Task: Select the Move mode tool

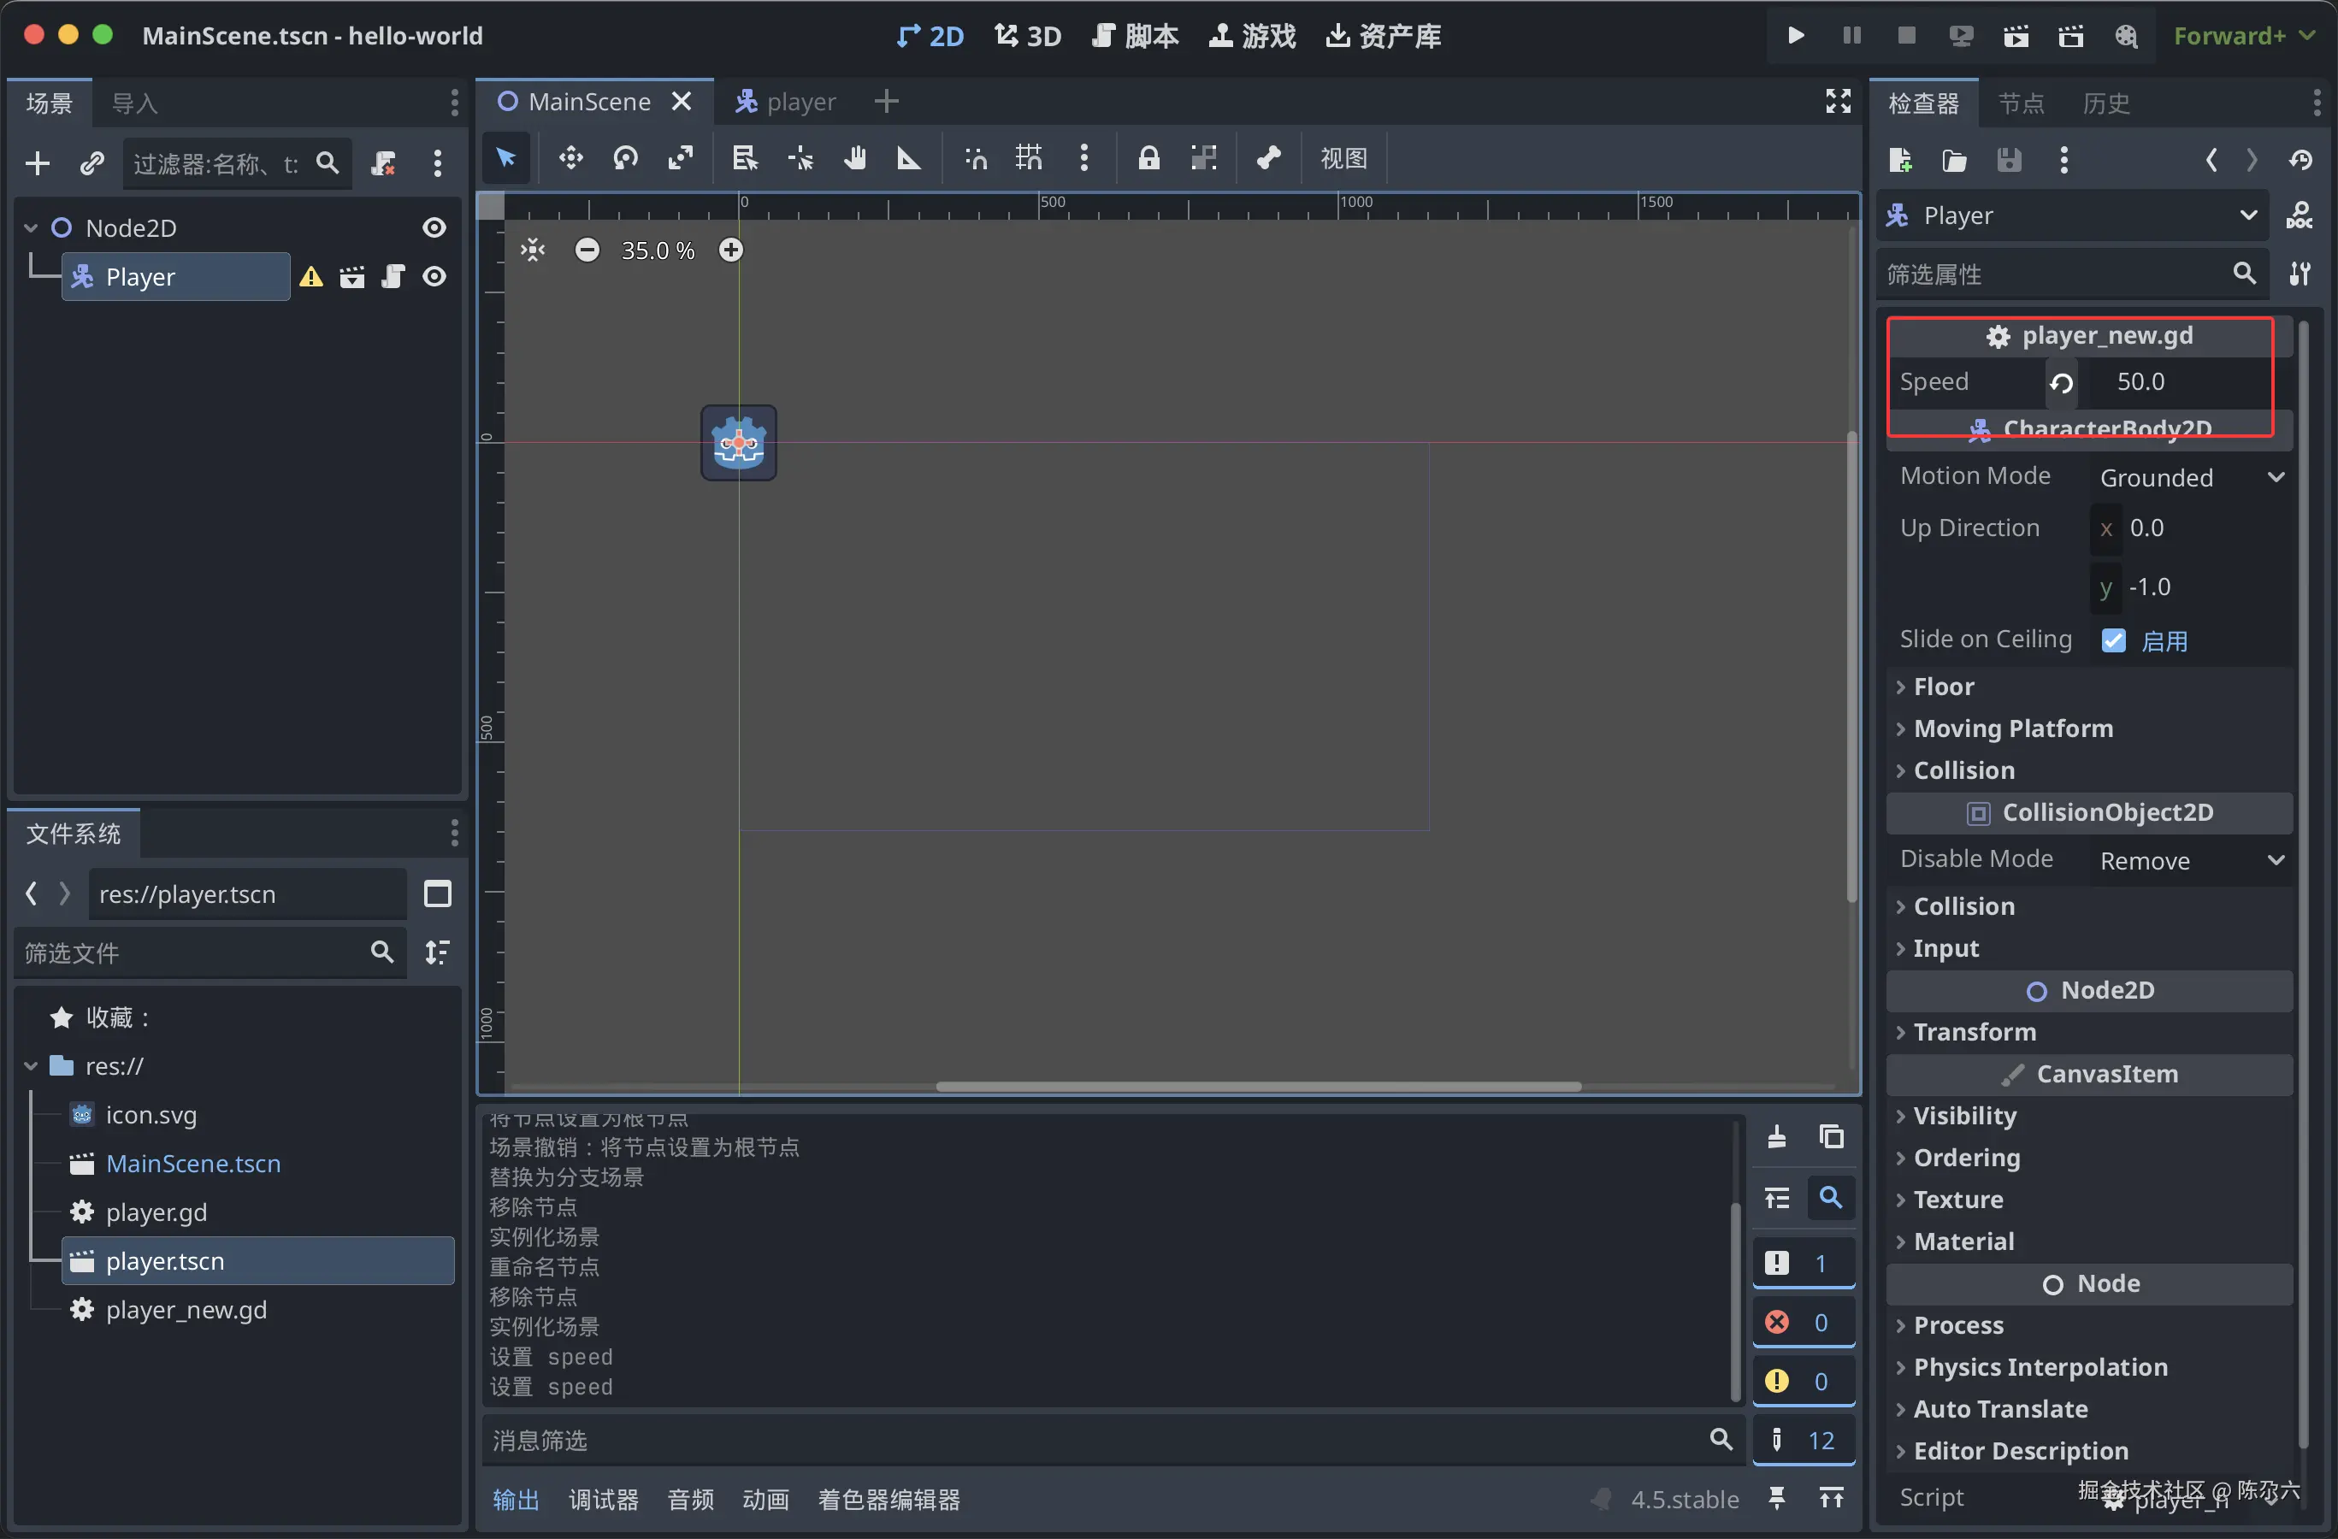Action: (570, 158)
